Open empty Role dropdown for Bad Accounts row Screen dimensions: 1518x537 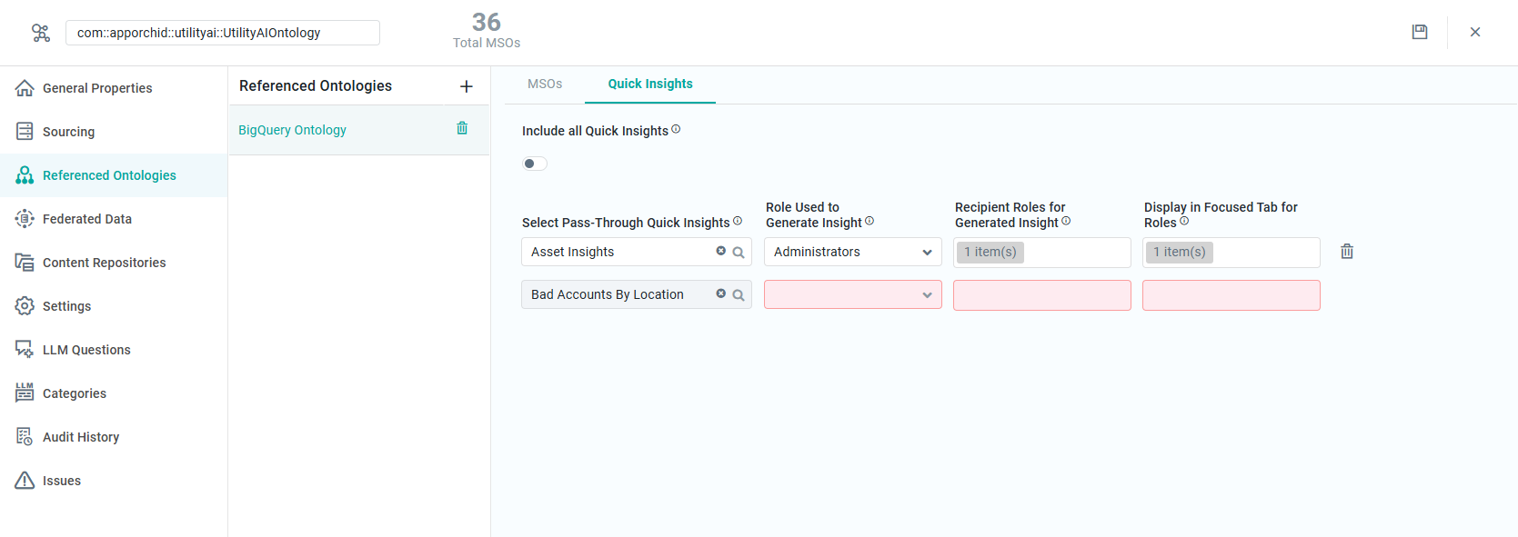click(x=852, y=295)
